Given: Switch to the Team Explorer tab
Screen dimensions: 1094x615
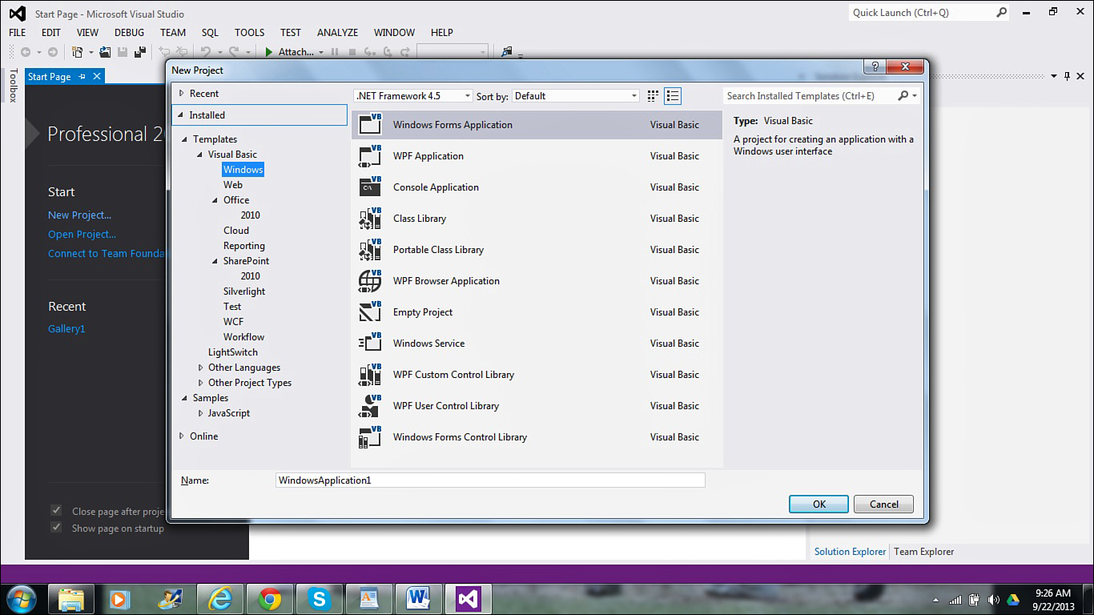Looking at the screenshot, I should pyautogui.click(x=924, y=552).
